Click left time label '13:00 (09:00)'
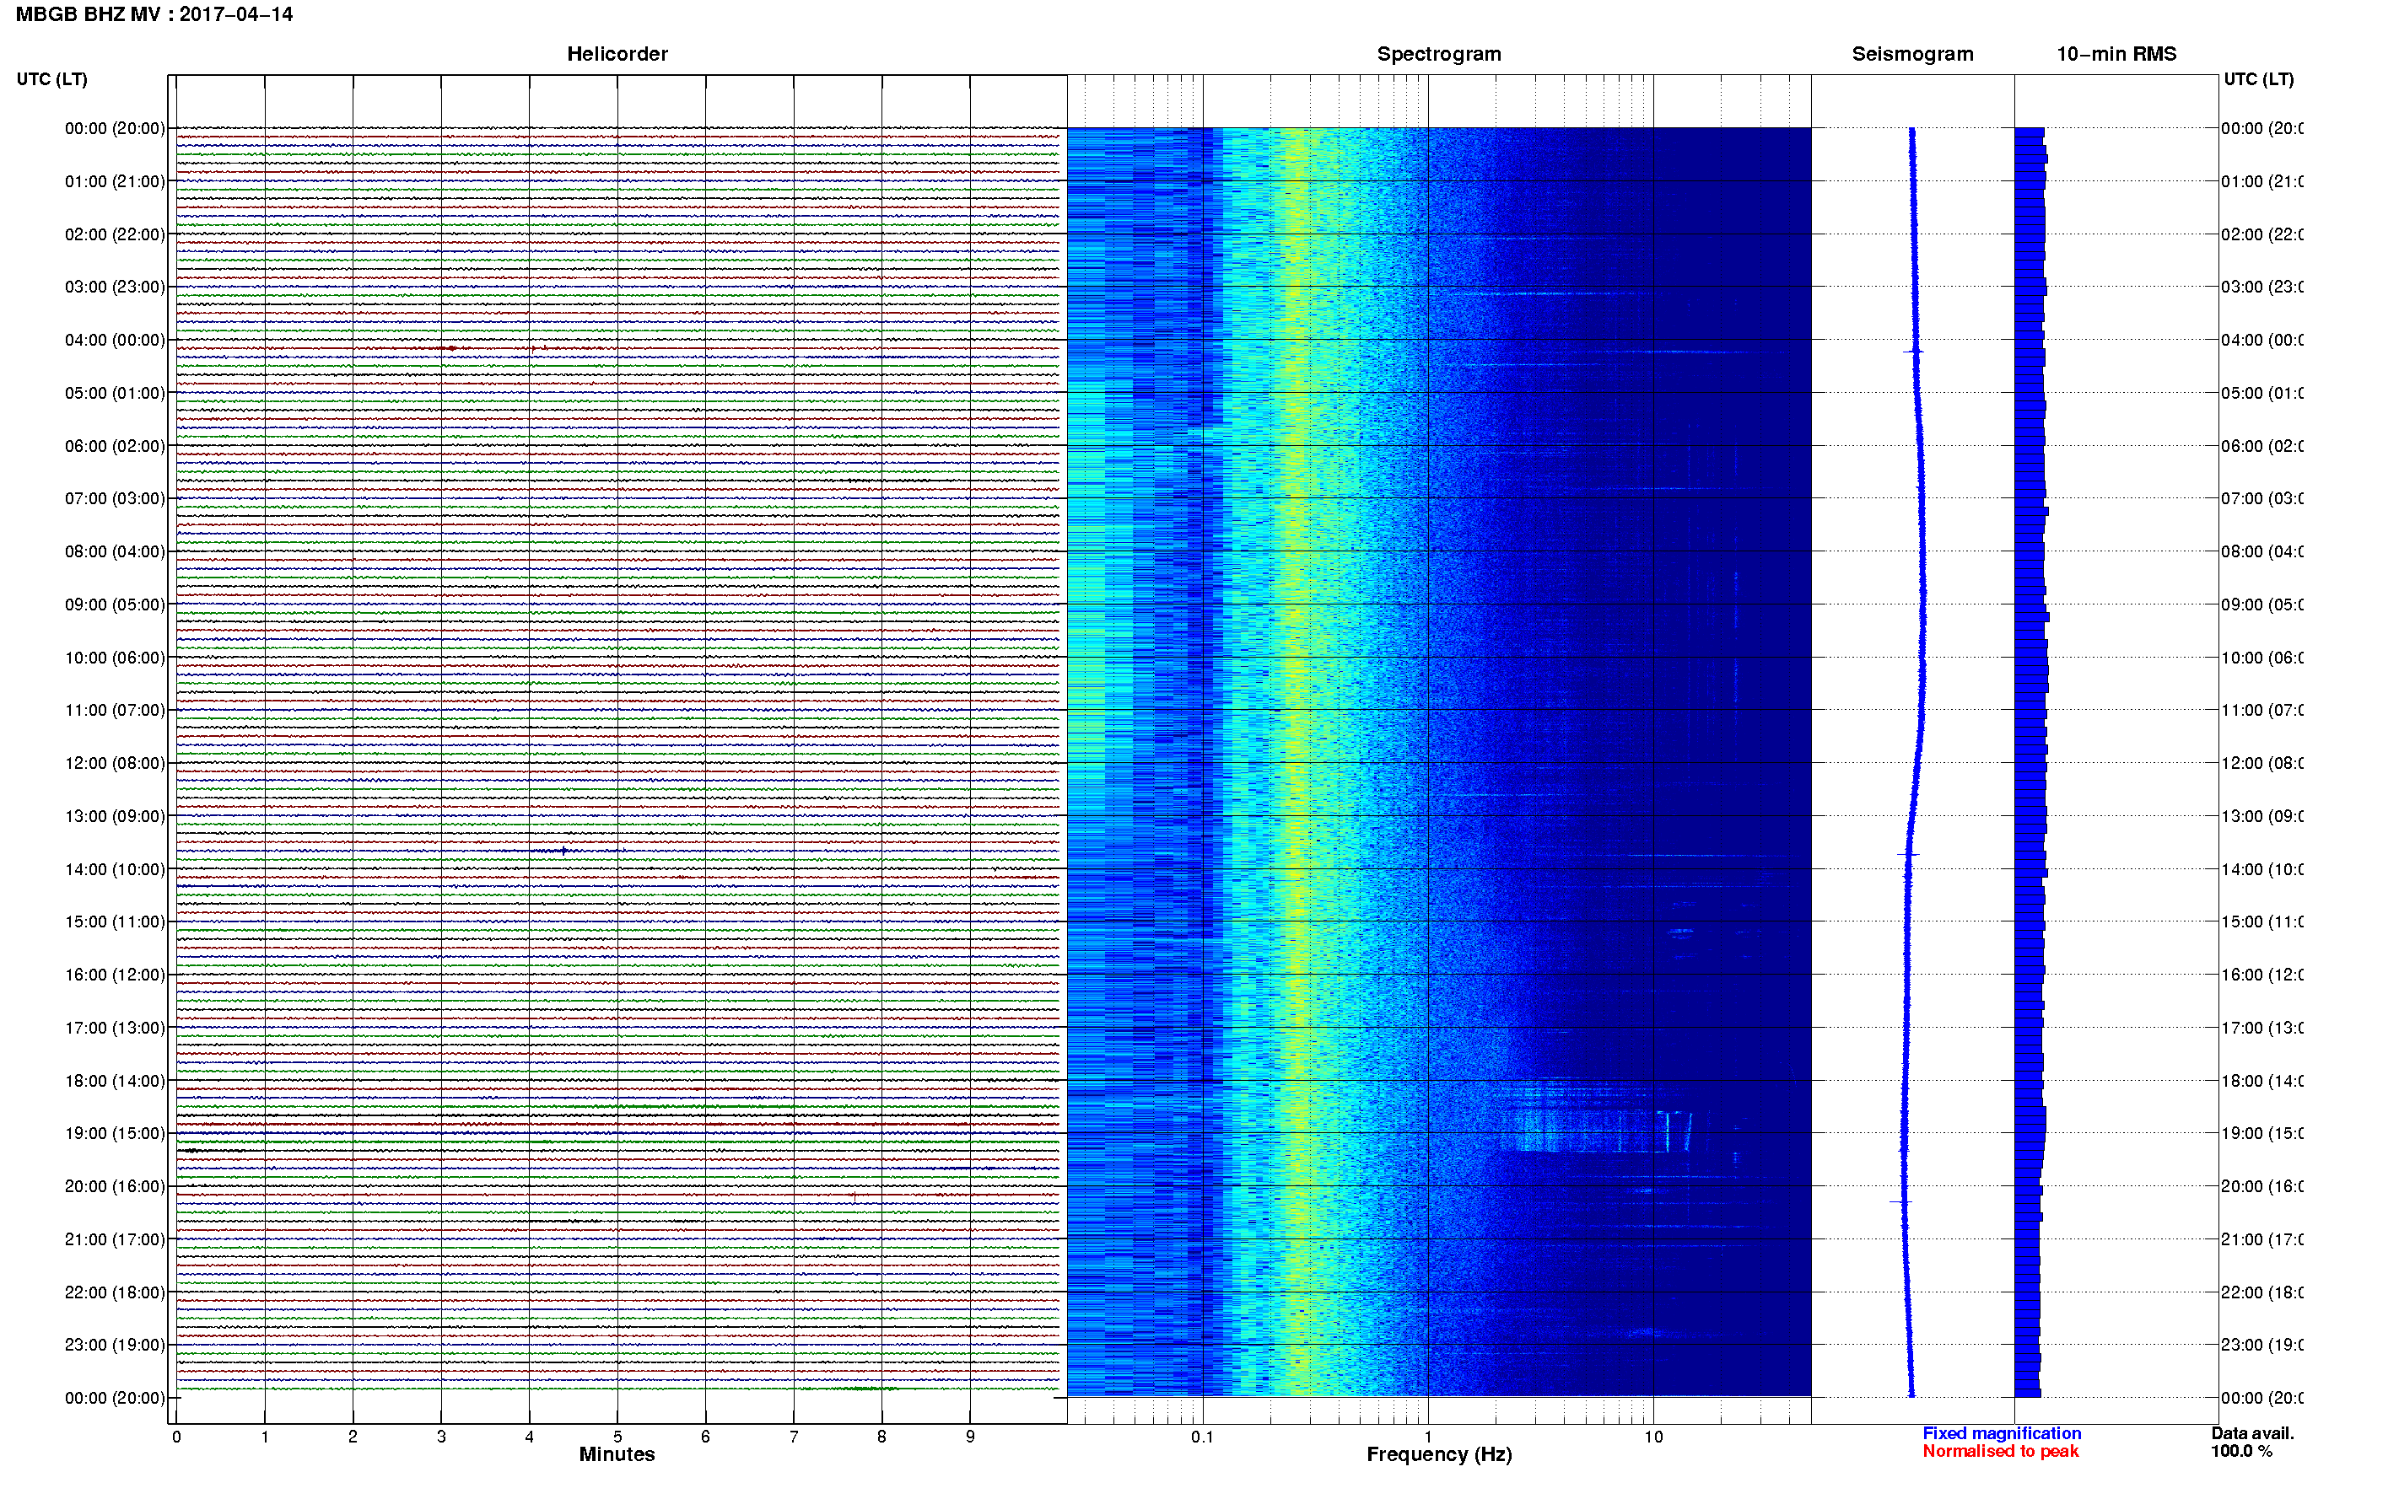Viewport: 2399px width, 1499px height. tap(115, 816)
